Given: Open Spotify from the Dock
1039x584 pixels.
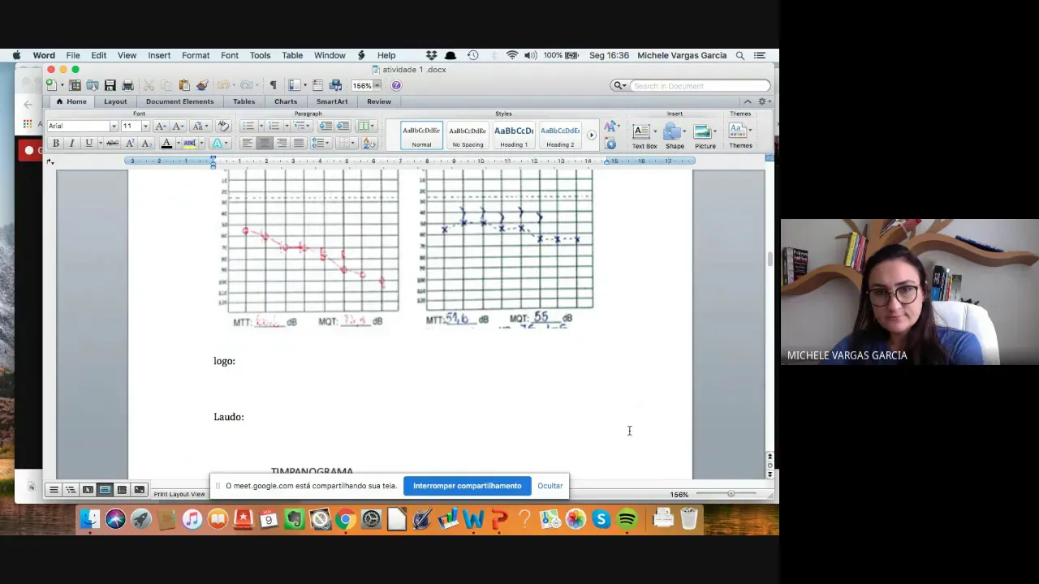Looking at the screenshot, I should pos(627,518).
